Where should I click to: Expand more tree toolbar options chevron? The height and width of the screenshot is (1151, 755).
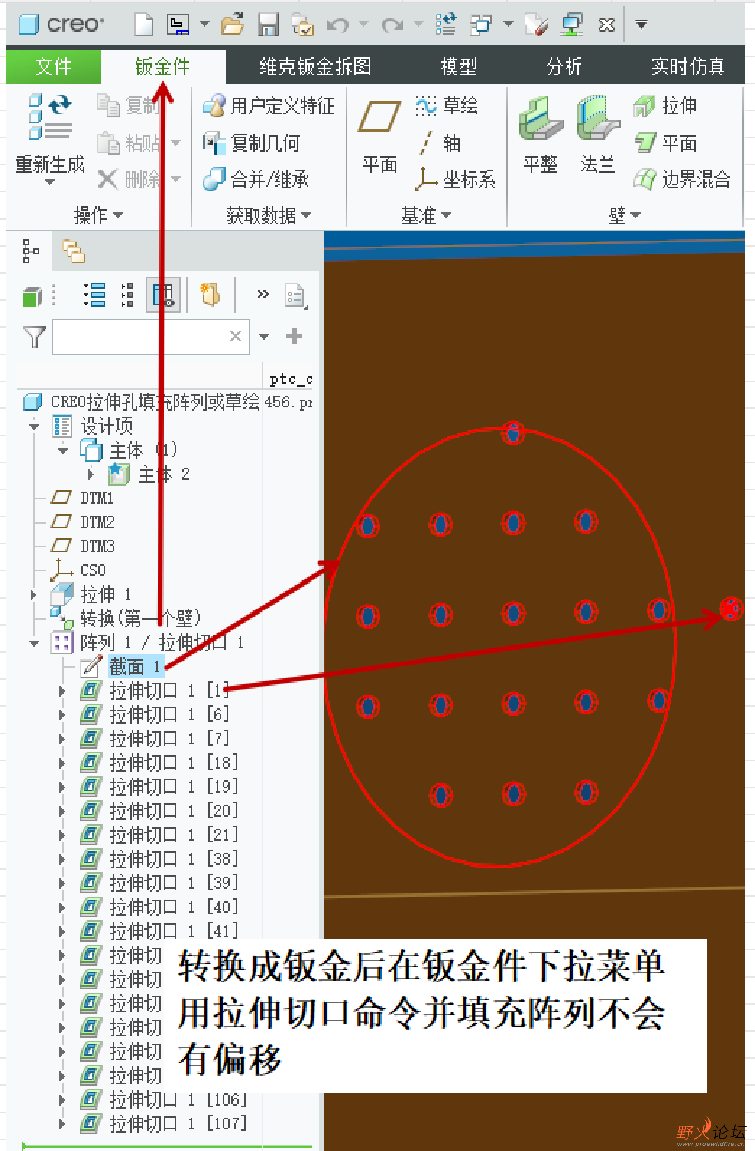263,294
